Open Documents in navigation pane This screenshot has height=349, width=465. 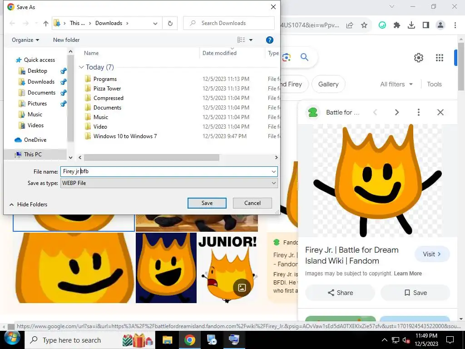click(x=41, y=93)
